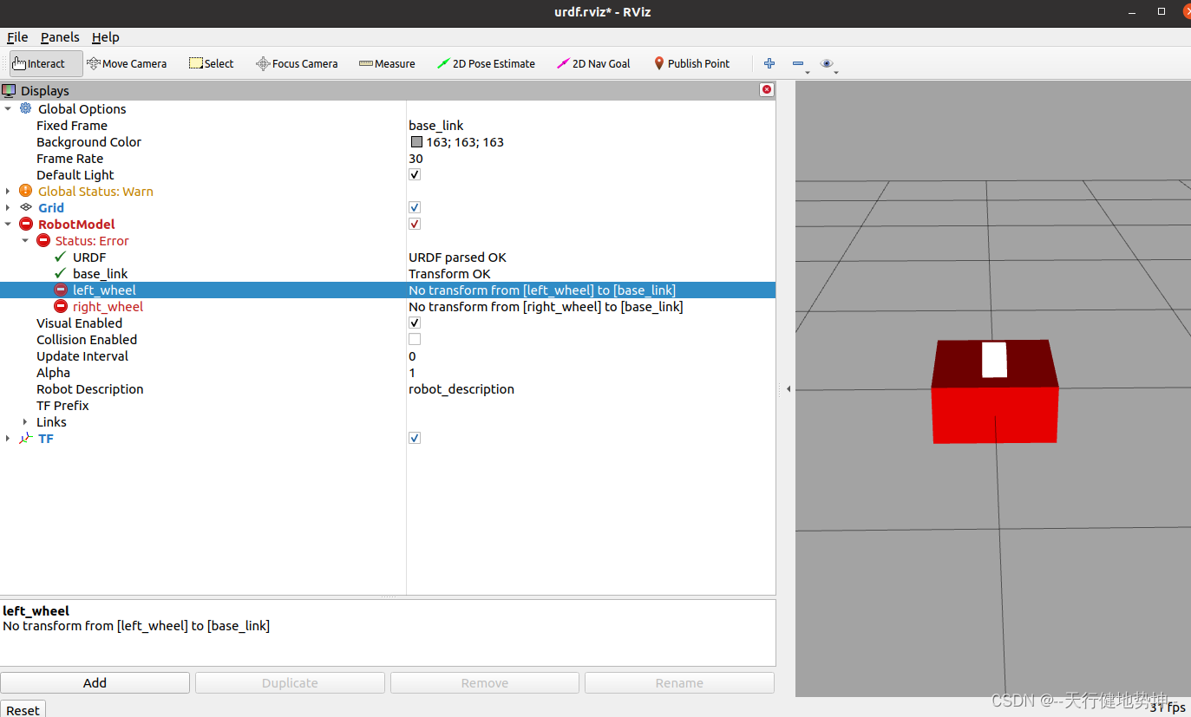Click the 'Transform OK' text
The image size is (1191, 717).
coord(449,274)
